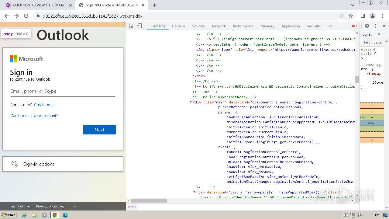Image resolution: width=389 pixels, height=219 pixels.
Task: Launch Microsoft Edge from the taskbar
Action: click(65, 215)
